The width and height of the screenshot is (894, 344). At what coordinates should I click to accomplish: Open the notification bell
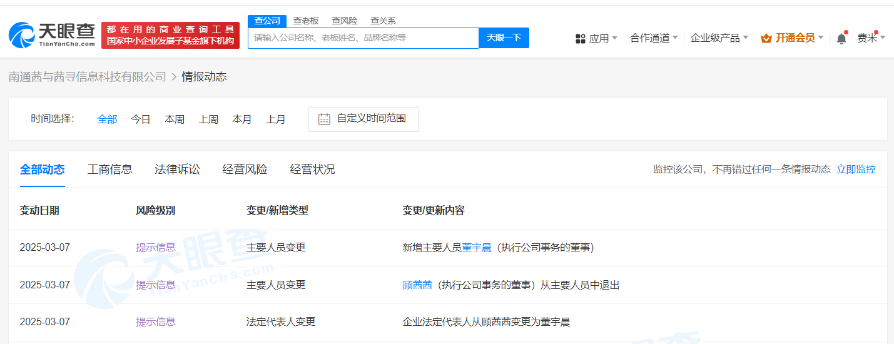click(841, 38)
